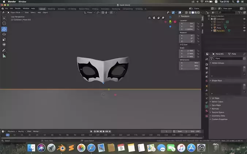Switch viewport to solid shading mode

pos(193,12)
